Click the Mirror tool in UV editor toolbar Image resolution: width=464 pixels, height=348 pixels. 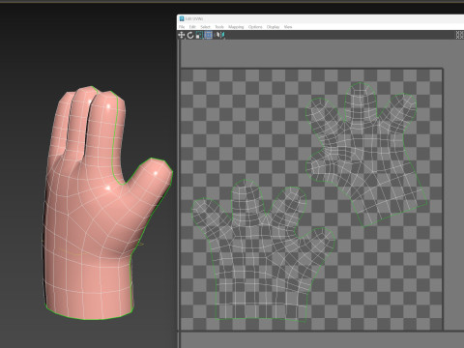click(220, 35)
